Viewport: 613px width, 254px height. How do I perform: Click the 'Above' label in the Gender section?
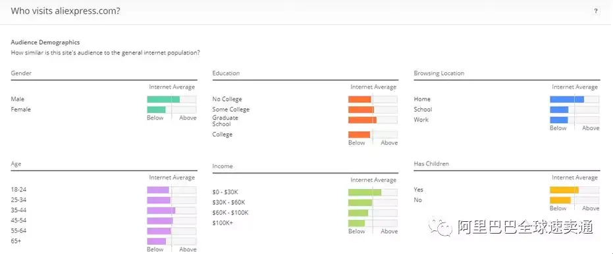[188, 117]
